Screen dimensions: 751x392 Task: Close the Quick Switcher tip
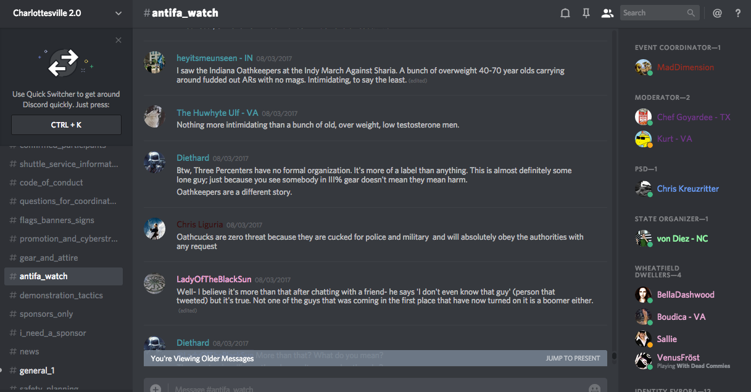pos(118,41)
